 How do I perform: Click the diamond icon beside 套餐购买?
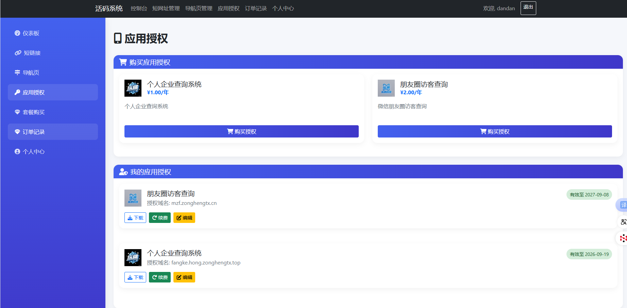click(17, 112)
